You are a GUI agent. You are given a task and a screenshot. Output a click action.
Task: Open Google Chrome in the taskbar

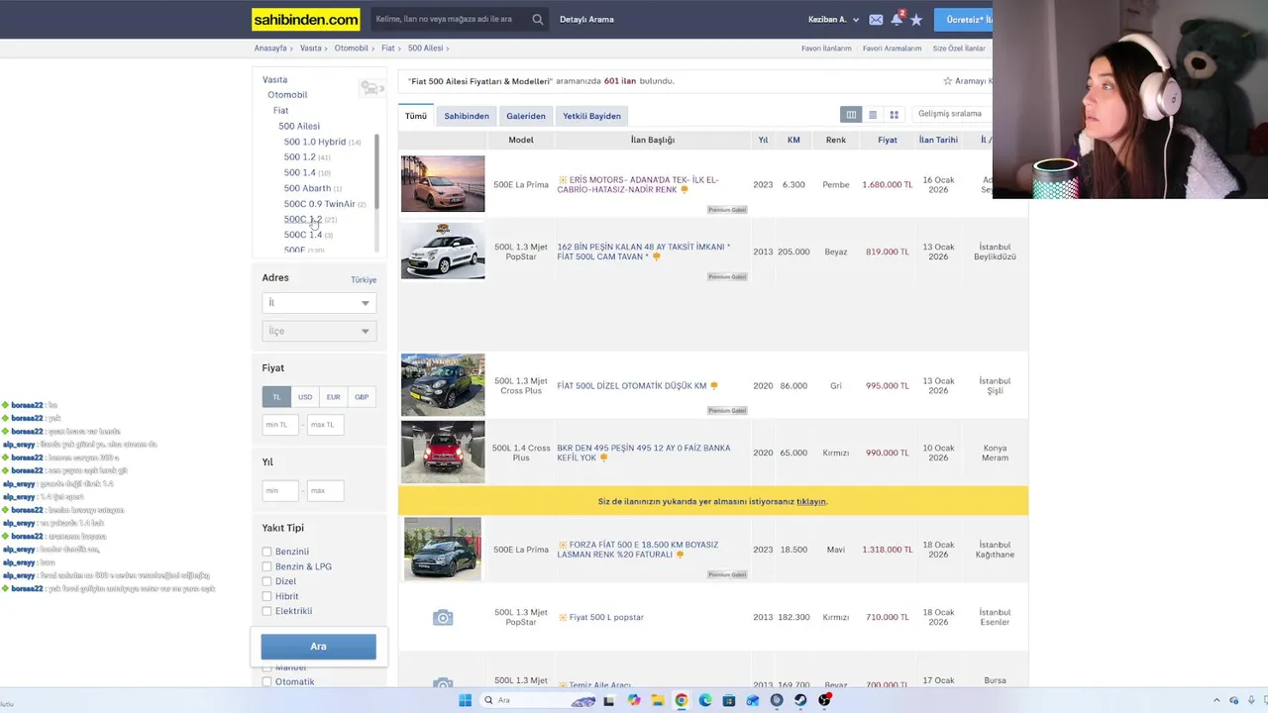click(682, 700)
